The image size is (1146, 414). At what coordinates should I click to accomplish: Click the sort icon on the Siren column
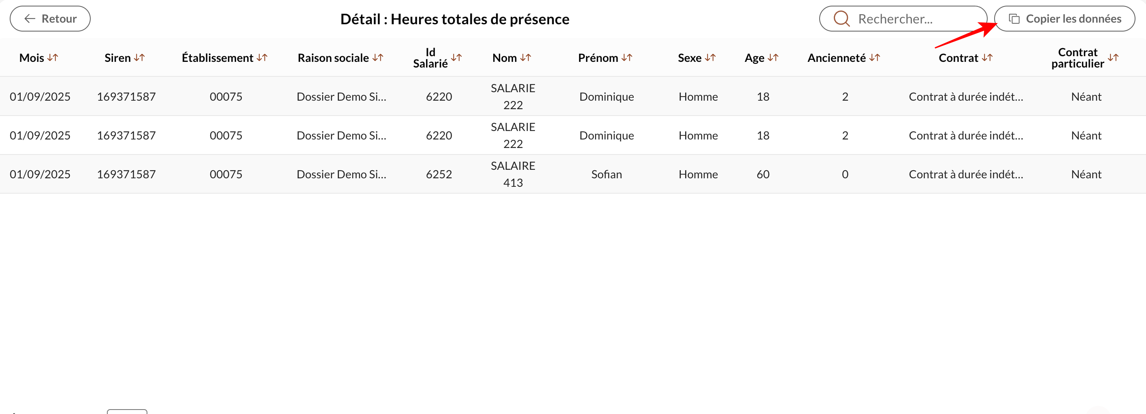point(140,57)
